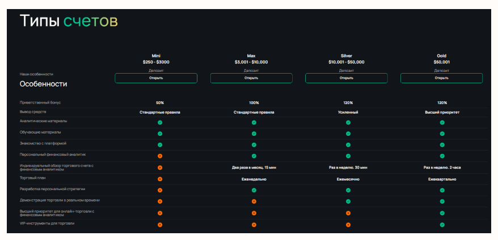
Task: Click Mini orange cross in Торговый план row
Action: pos(160,179)
